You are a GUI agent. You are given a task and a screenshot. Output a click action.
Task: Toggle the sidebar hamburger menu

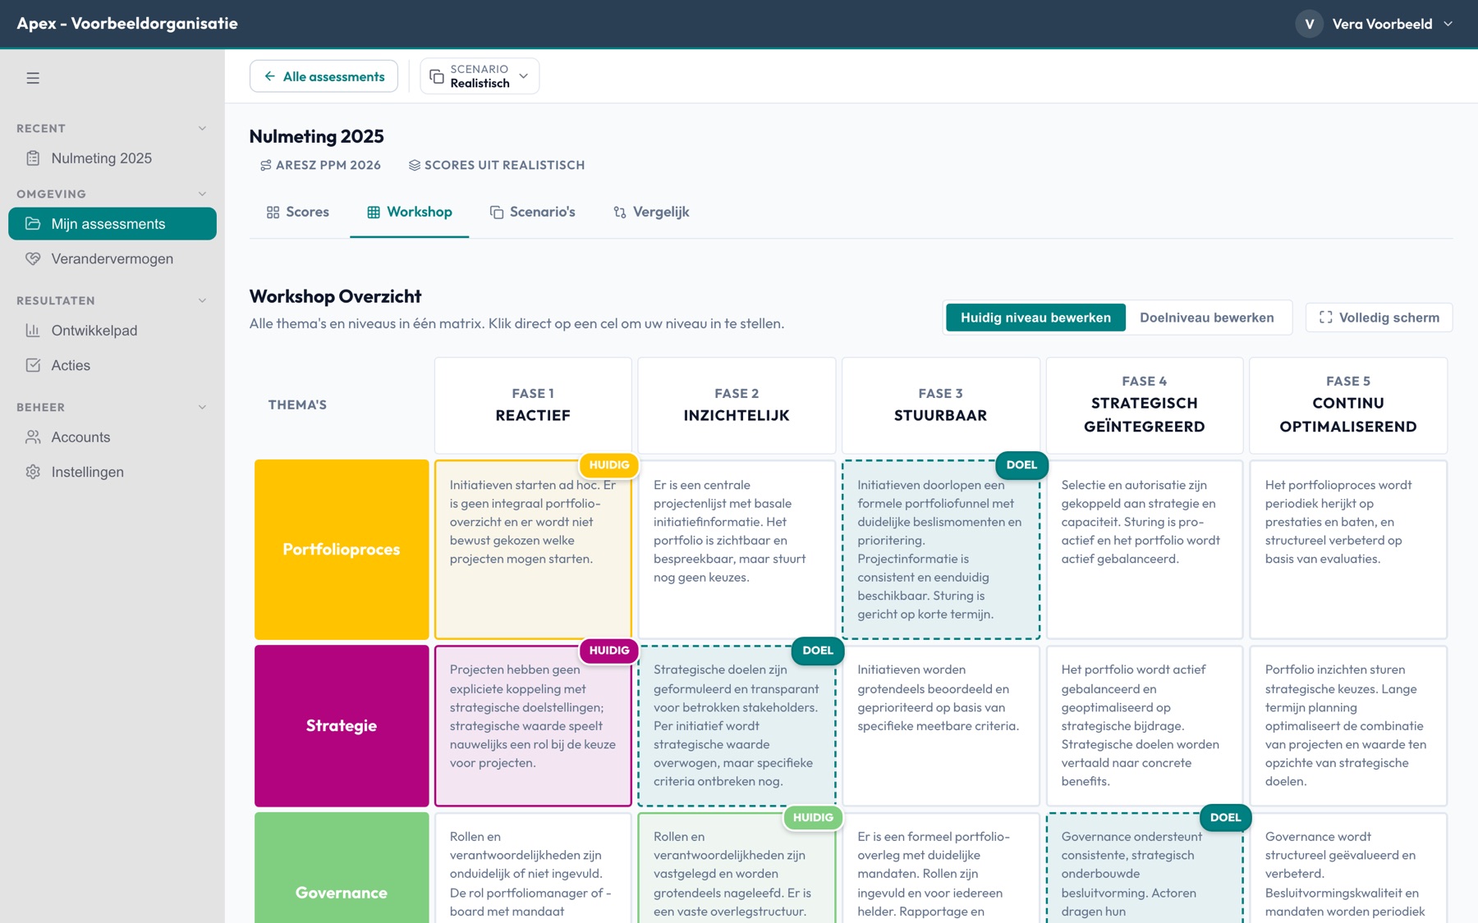pos(33,78)
